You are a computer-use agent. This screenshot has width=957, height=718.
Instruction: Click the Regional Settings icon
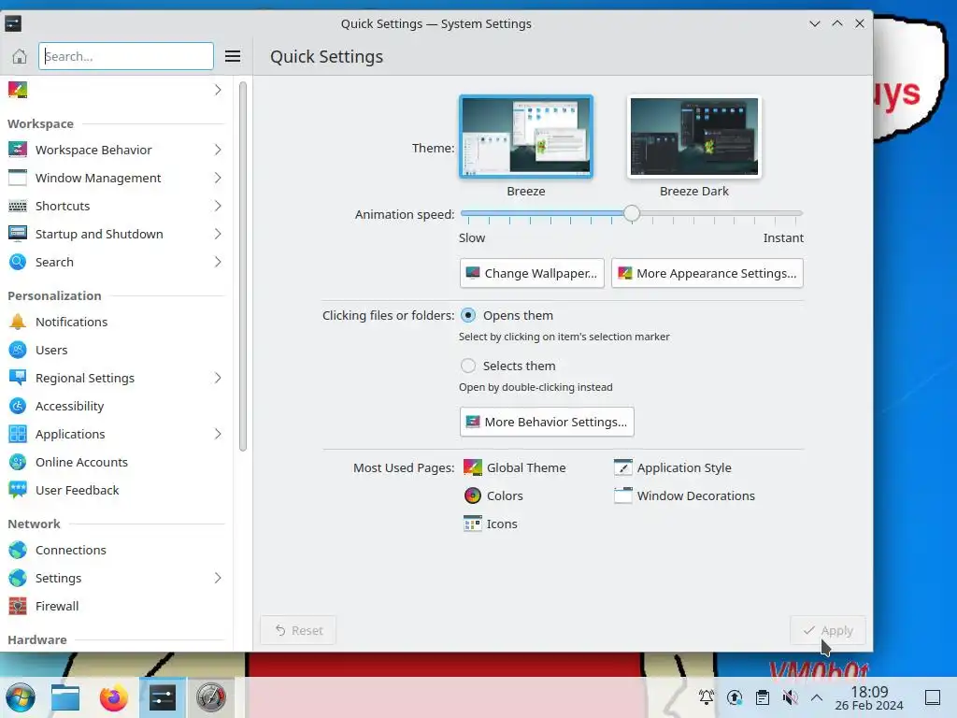18,378
